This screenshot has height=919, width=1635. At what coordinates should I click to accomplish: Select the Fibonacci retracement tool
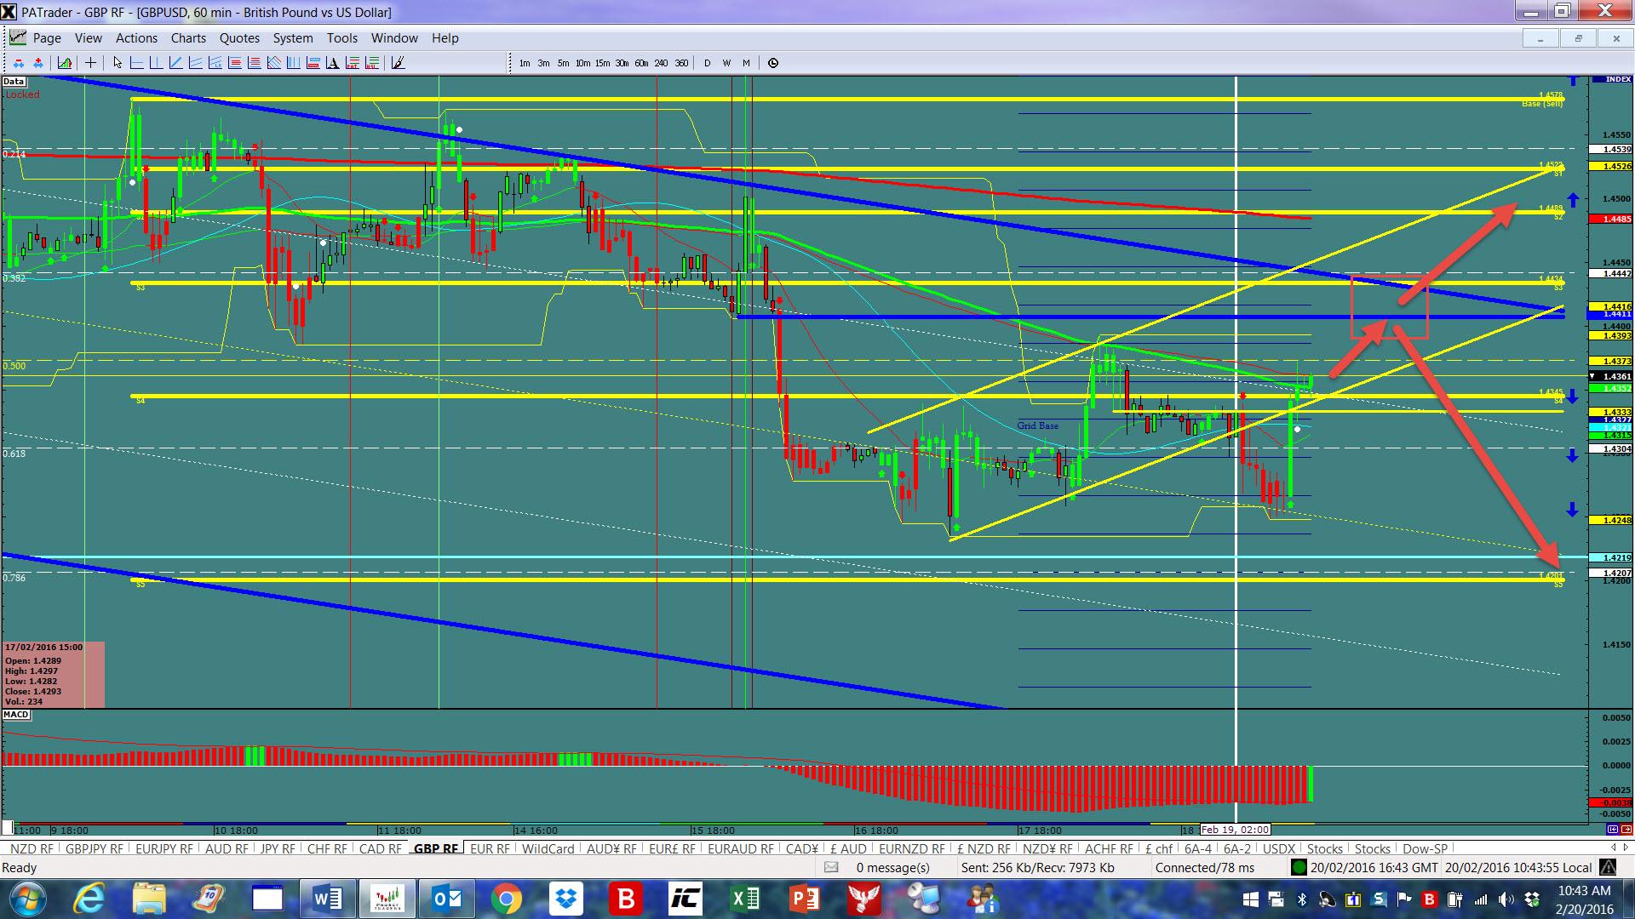(234, 62)
